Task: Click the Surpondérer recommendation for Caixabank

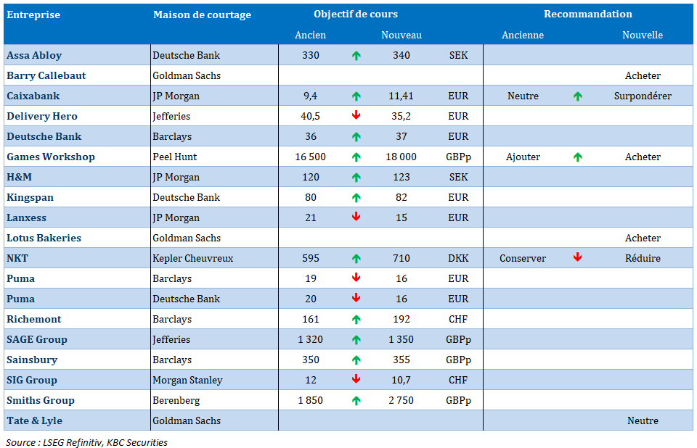Action: (642, 96)
